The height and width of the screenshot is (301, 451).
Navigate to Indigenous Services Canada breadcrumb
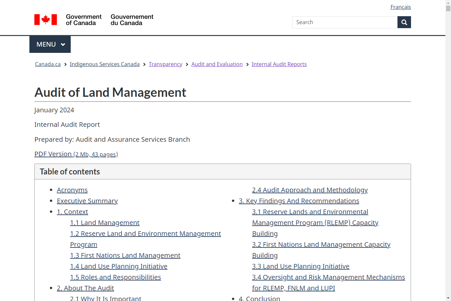[x=104, y=64]
